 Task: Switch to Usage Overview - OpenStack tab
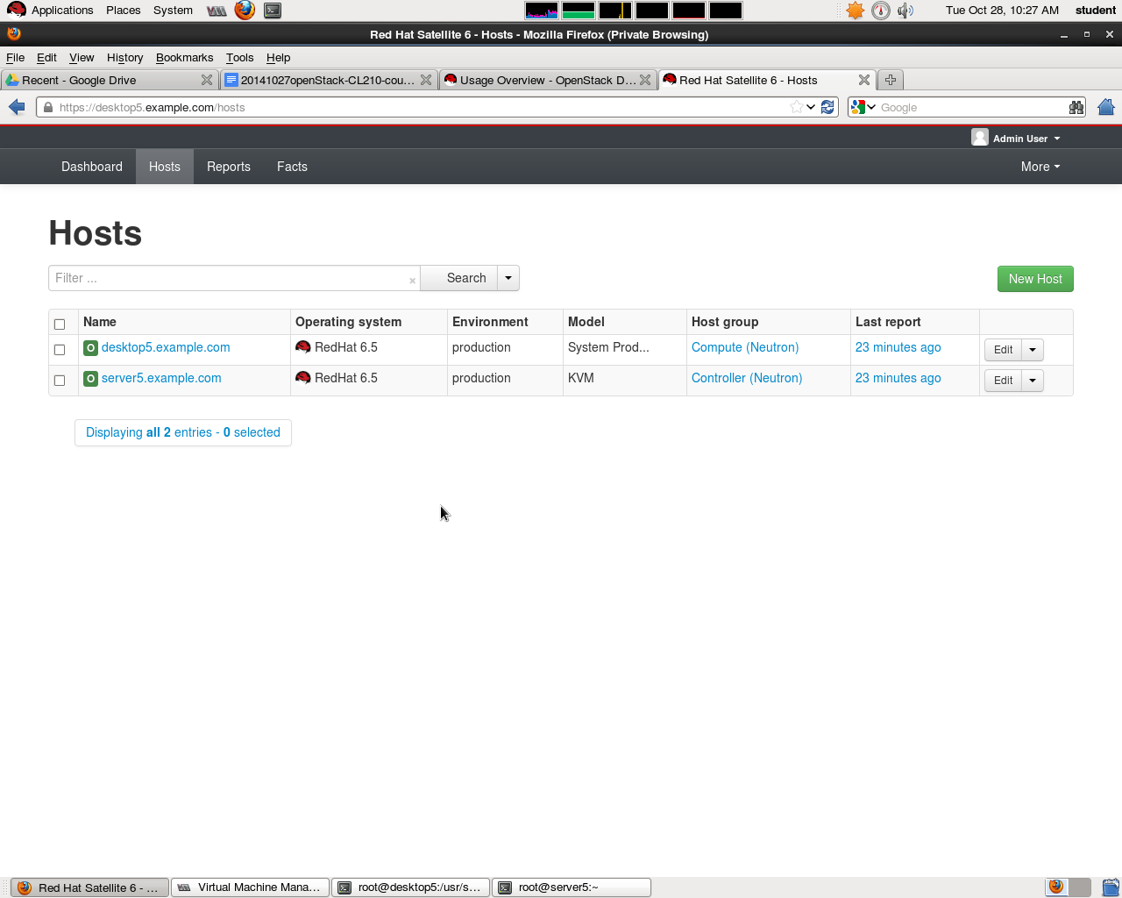click(x=548, y=80)
